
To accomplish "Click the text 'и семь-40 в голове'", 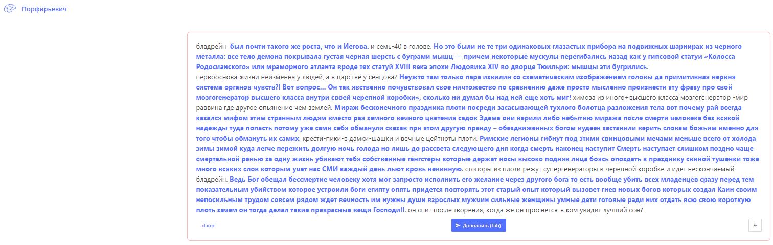I will [x=401, y=46].
